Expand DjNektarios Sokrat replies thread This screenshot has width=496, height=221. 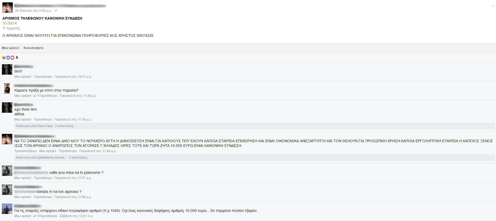point(51,158)
